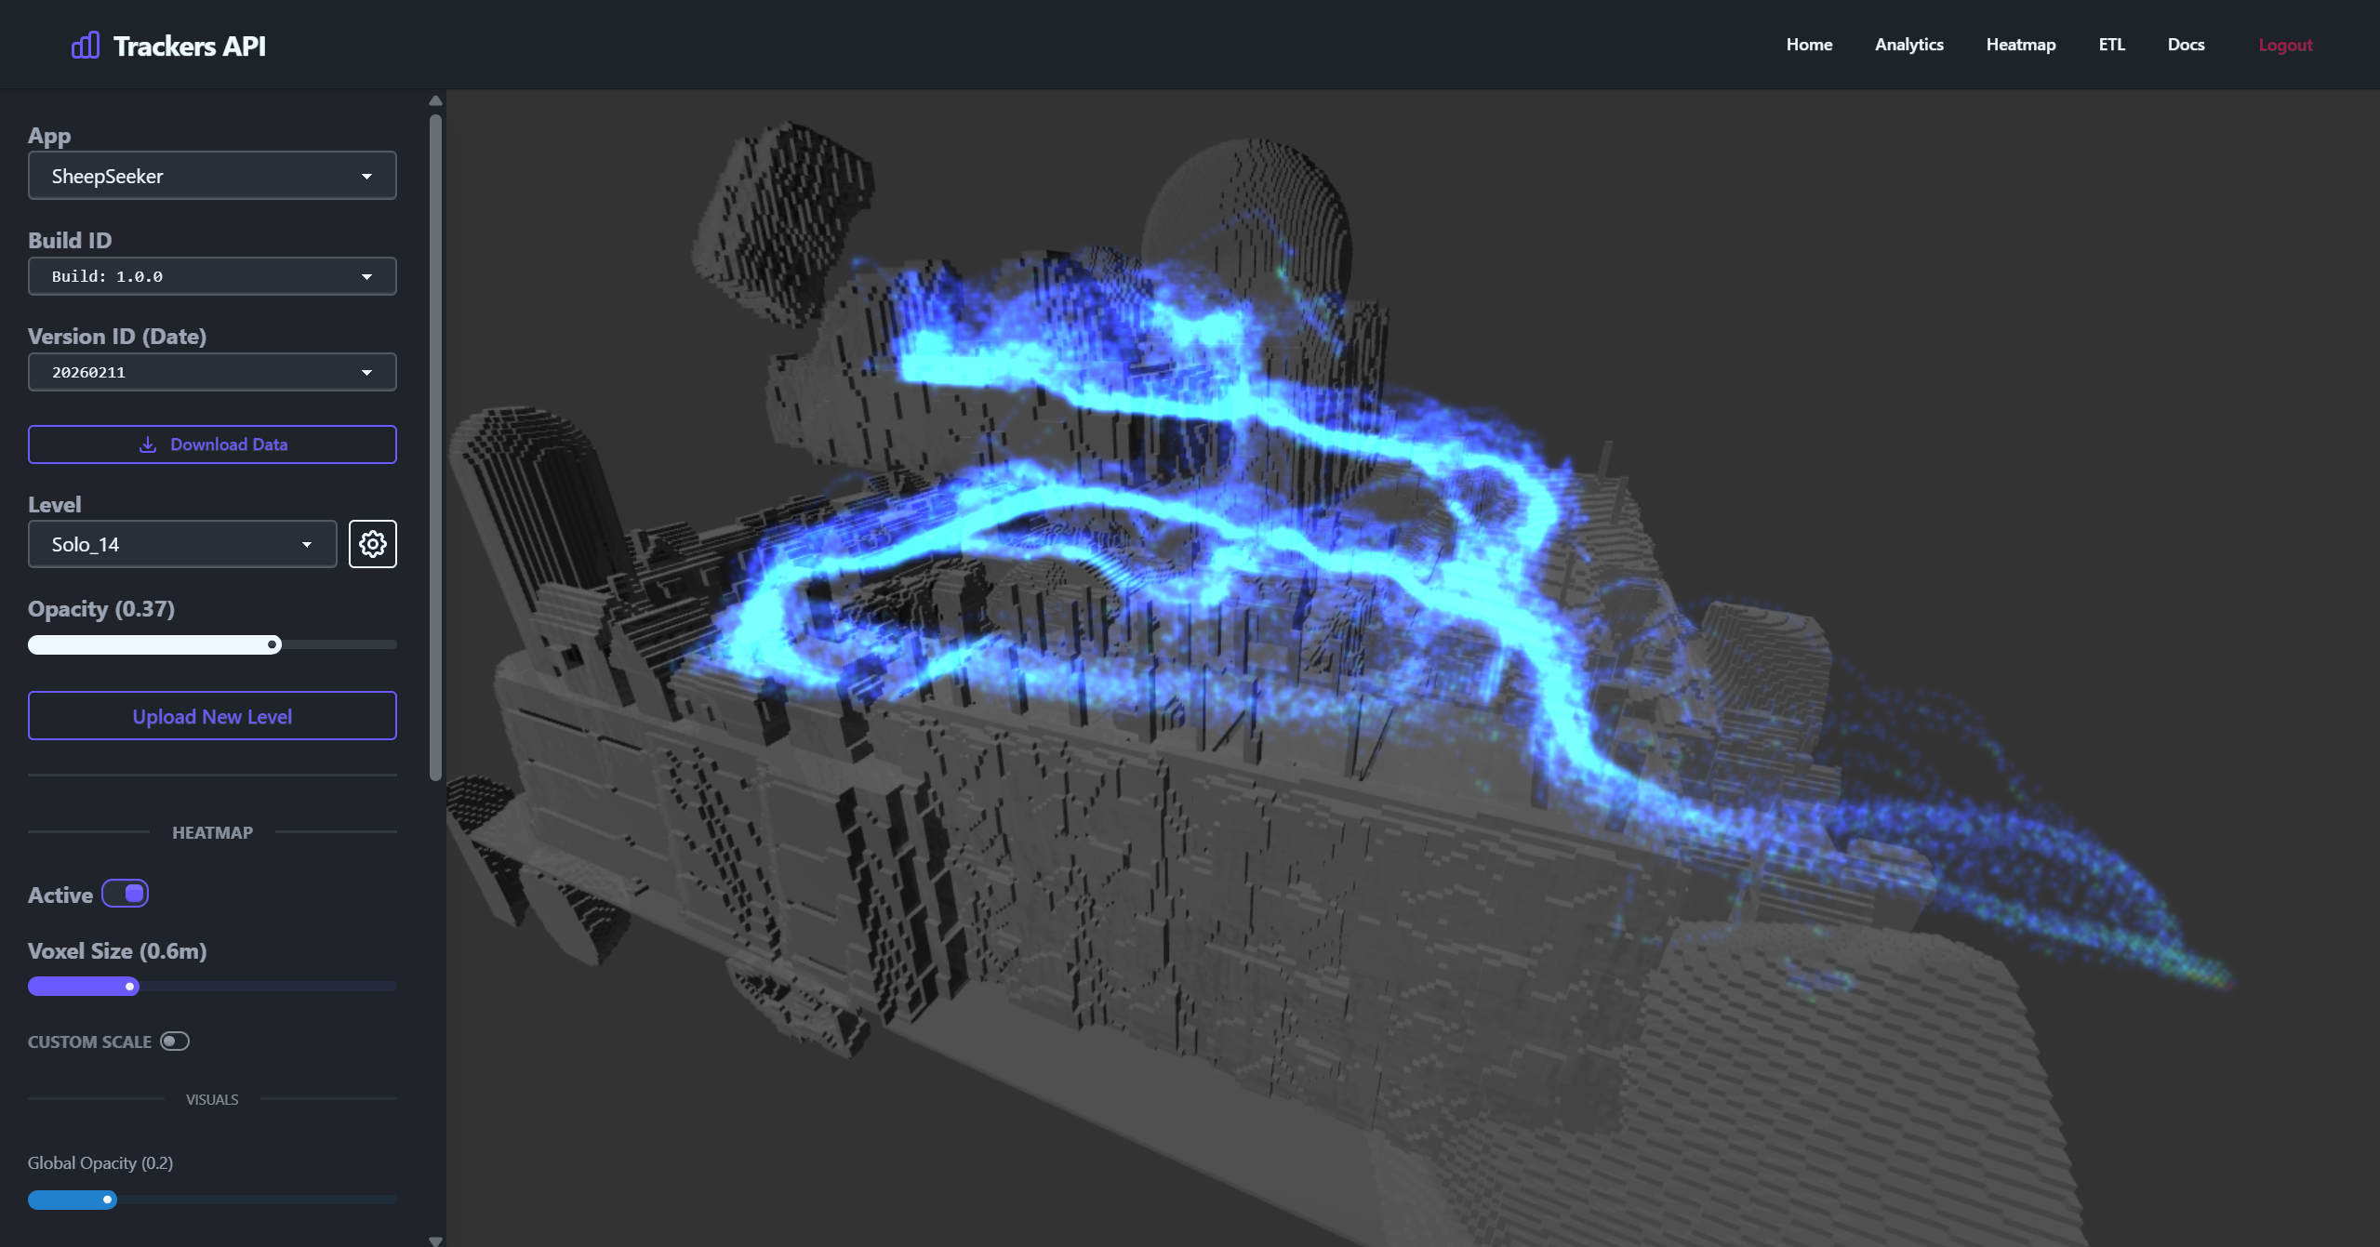Open the Version ID date selector

point(212,371)
